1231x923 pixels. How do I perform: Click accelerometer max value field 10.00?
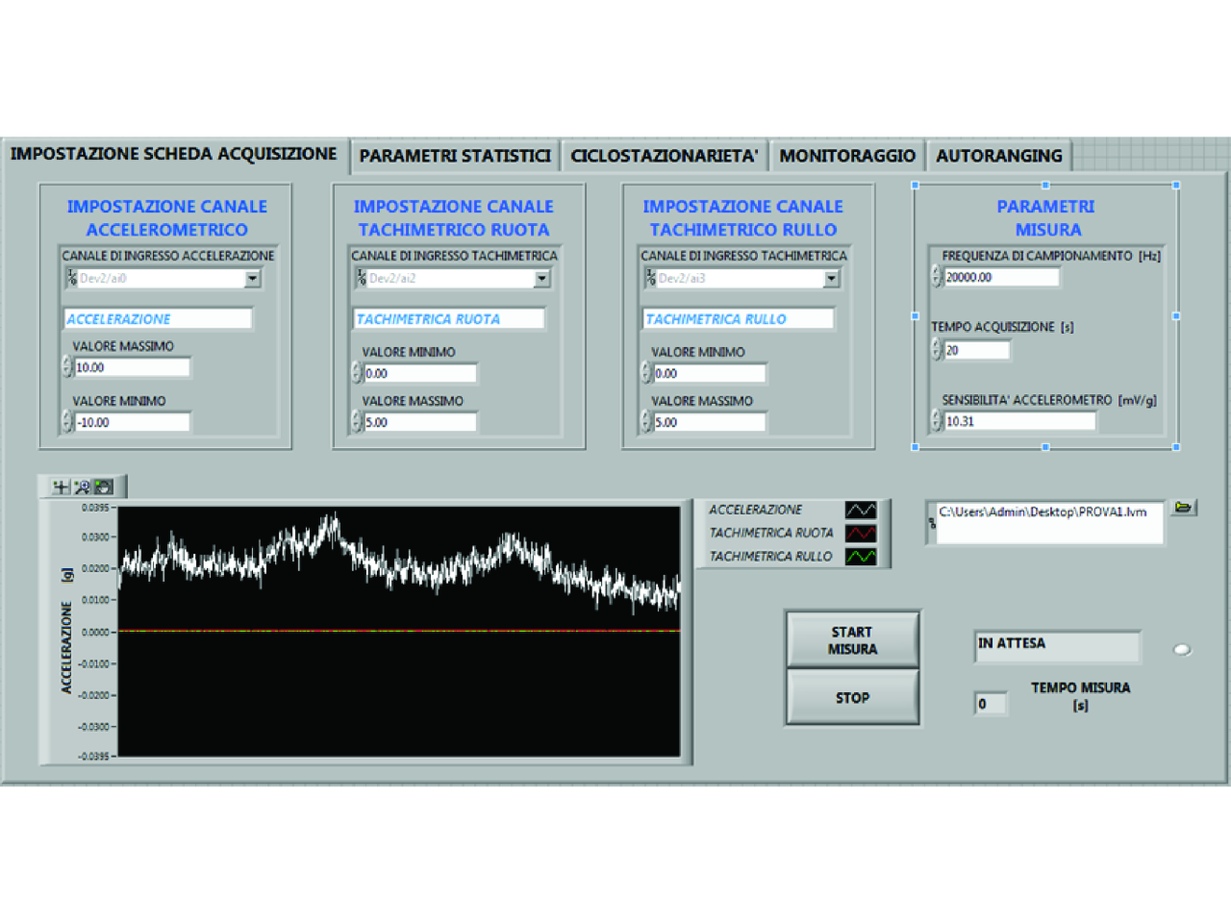pyautogui.click(x=132, y=367)
